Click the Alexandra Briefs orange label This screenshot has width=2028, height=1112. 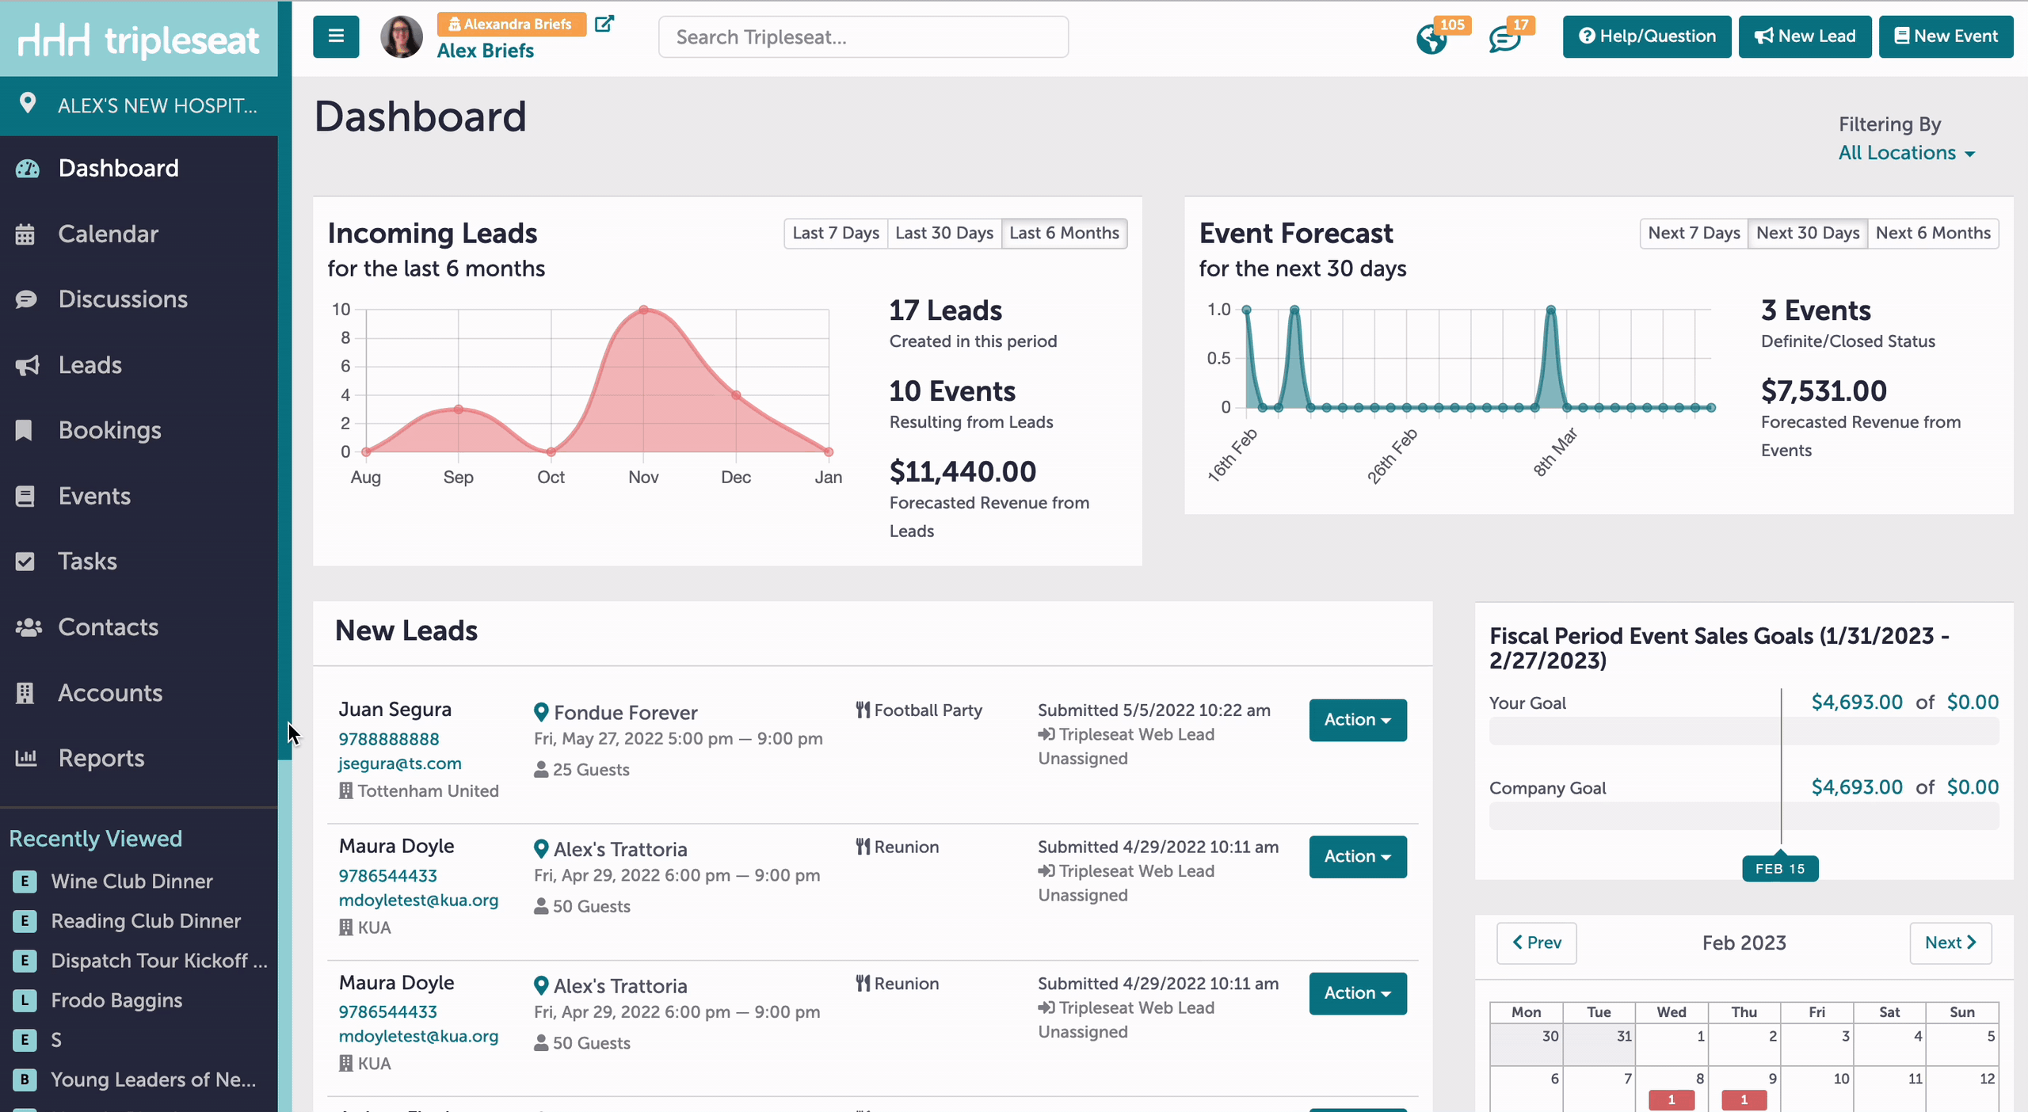click(512, 24)
